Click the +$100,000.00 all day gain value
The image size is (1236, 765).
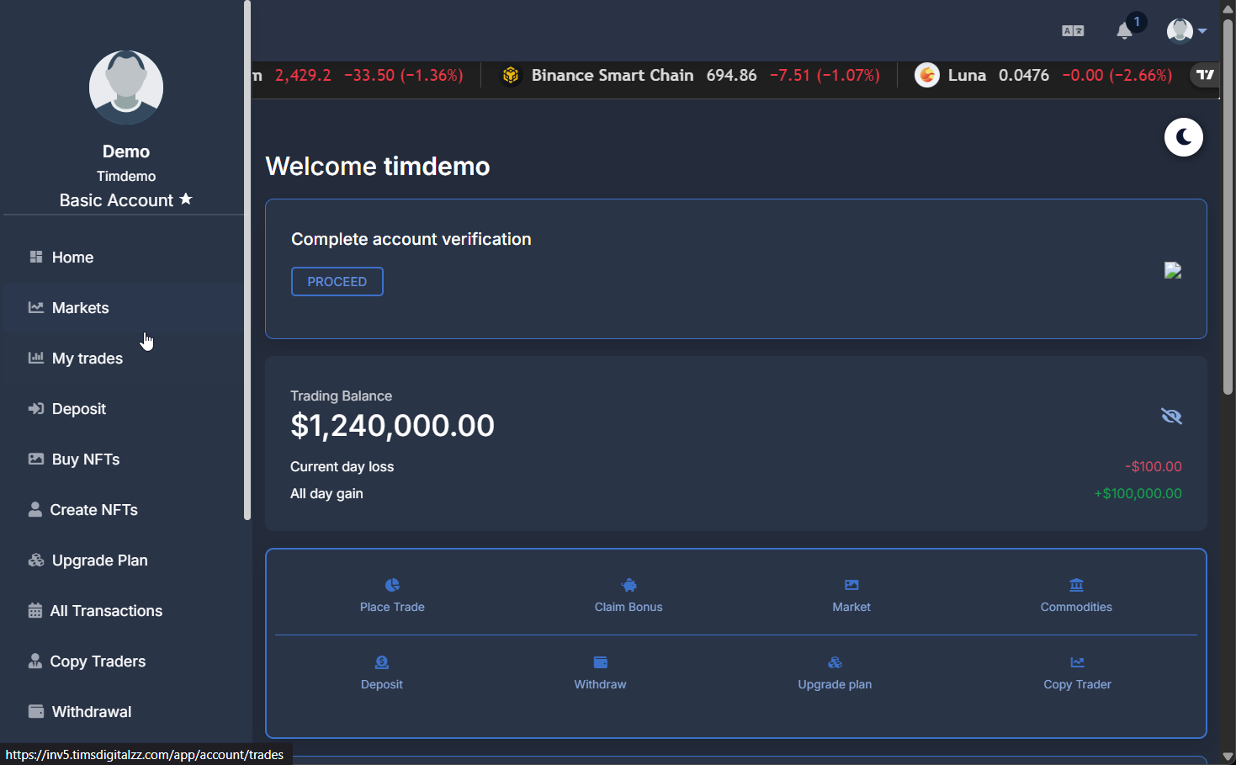click(x=1138, y=493)
